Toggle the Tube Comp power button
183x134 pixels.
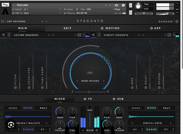[x=42, y=87]
